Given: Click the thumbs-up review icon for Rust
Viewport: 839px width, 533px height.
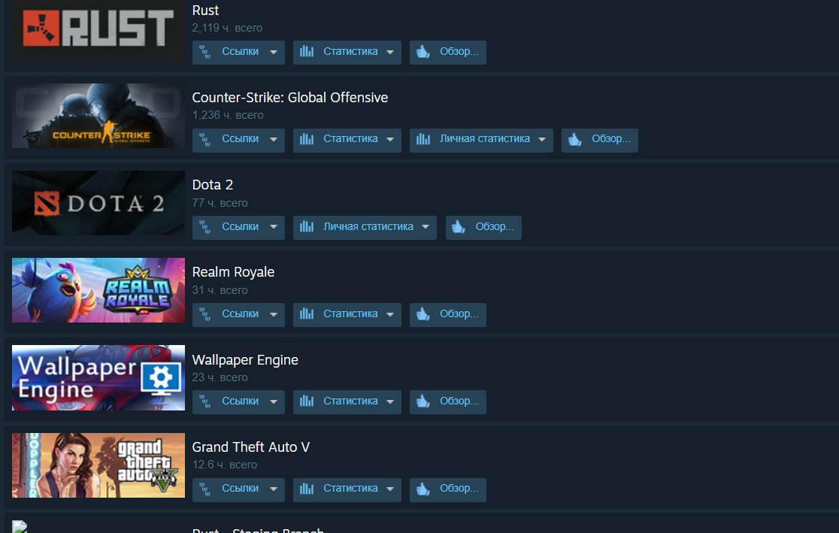Looking at the screenshot, I should click(x=423, y=52).
